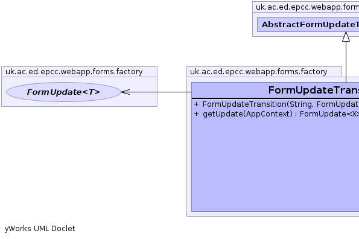Click the vertical generalization line segment
The height and width of the screenshot is (239, 359).
(x=346, y=62)
